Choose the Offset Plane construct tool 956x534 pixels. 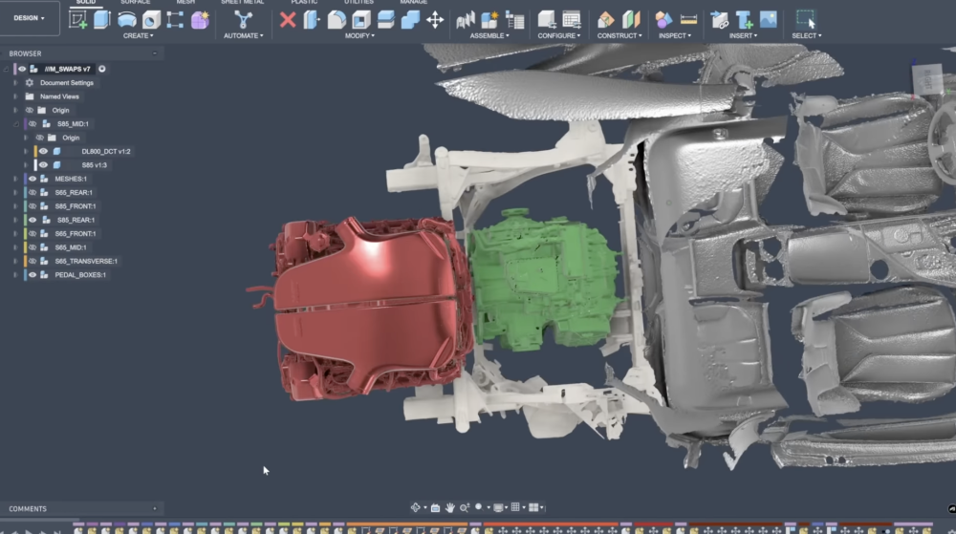pos(606,19)
